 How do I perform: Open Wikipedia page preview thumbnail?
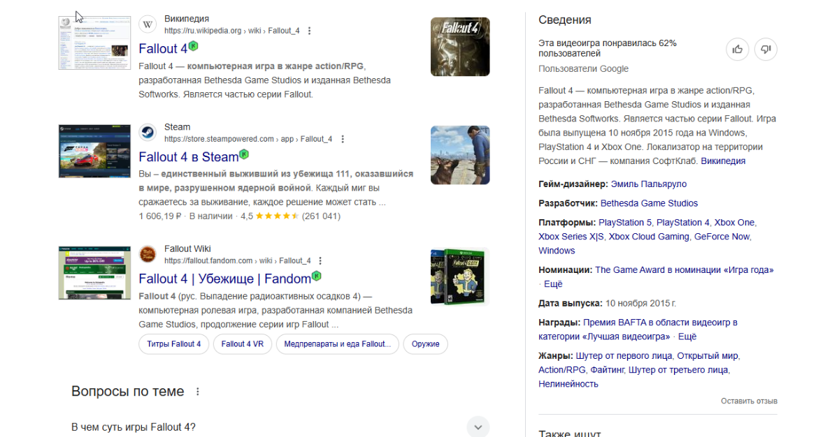pos(94,43)
